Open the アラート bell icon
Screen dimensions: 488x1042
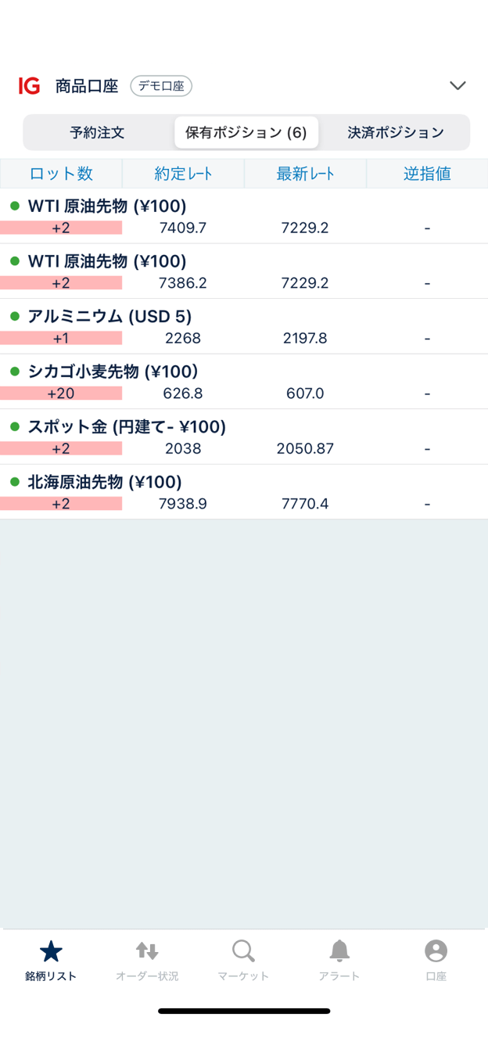pyautogui.click(x=339, y=951)
